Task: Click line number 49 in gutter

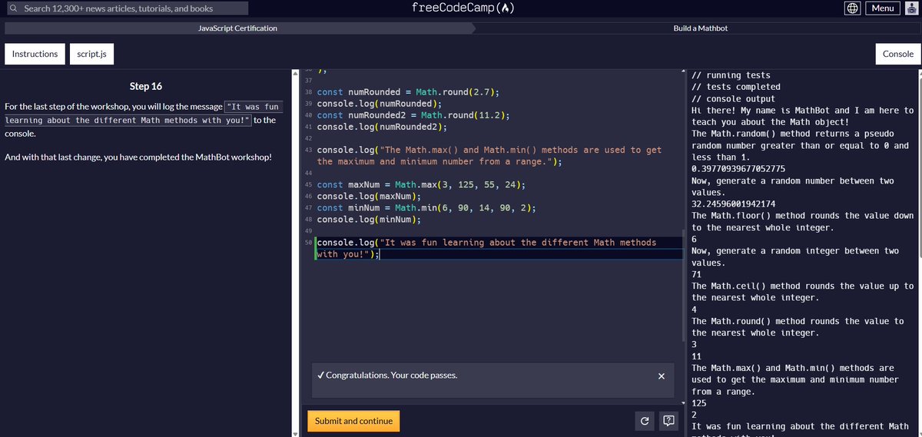Action: point(308,230)
